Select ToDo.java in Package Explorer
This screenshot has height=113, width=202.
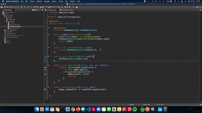click(12, 23)
